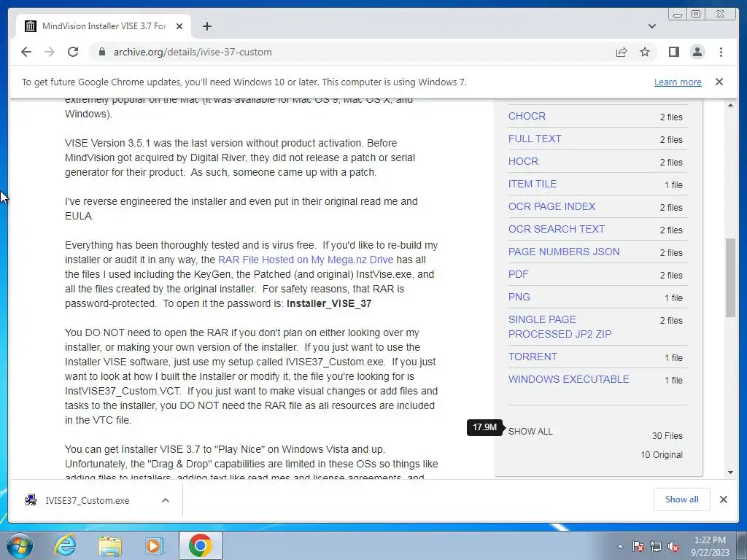747x560 pixels.
Task: Click the password text Installer_VISE_37
Action: click(329, 303)
